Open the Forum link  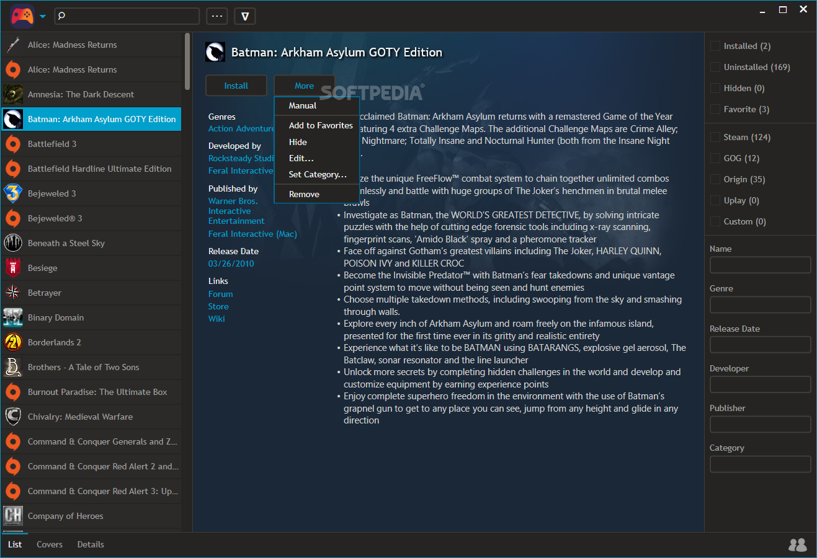pyautogui.click(x=221, y=294)
